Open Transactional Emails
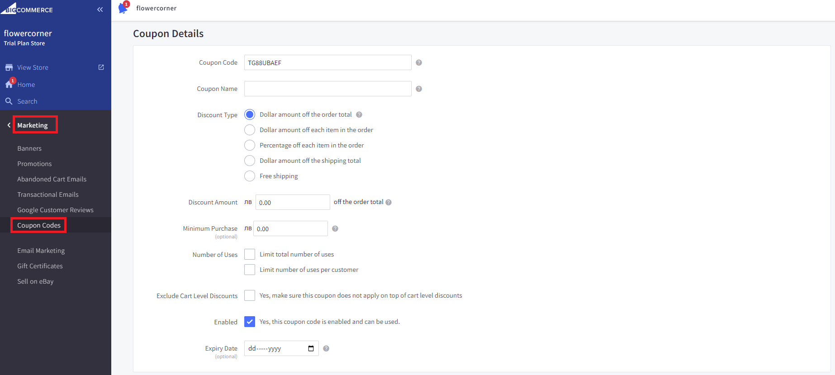 48,195
